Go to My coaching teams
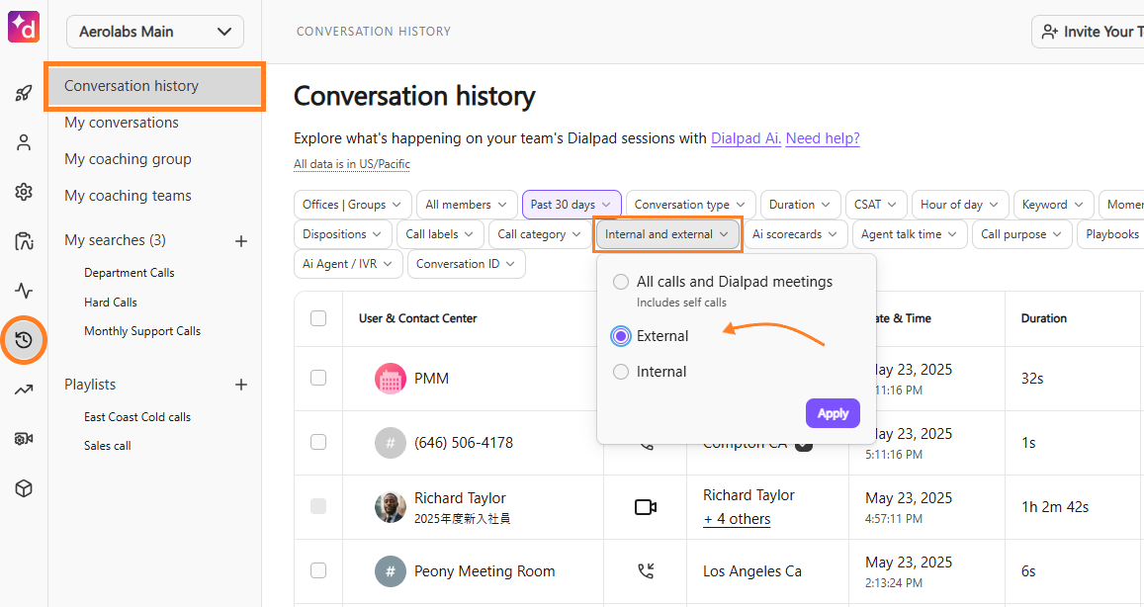Screen dimensions: 1144x607 [128, 196]
